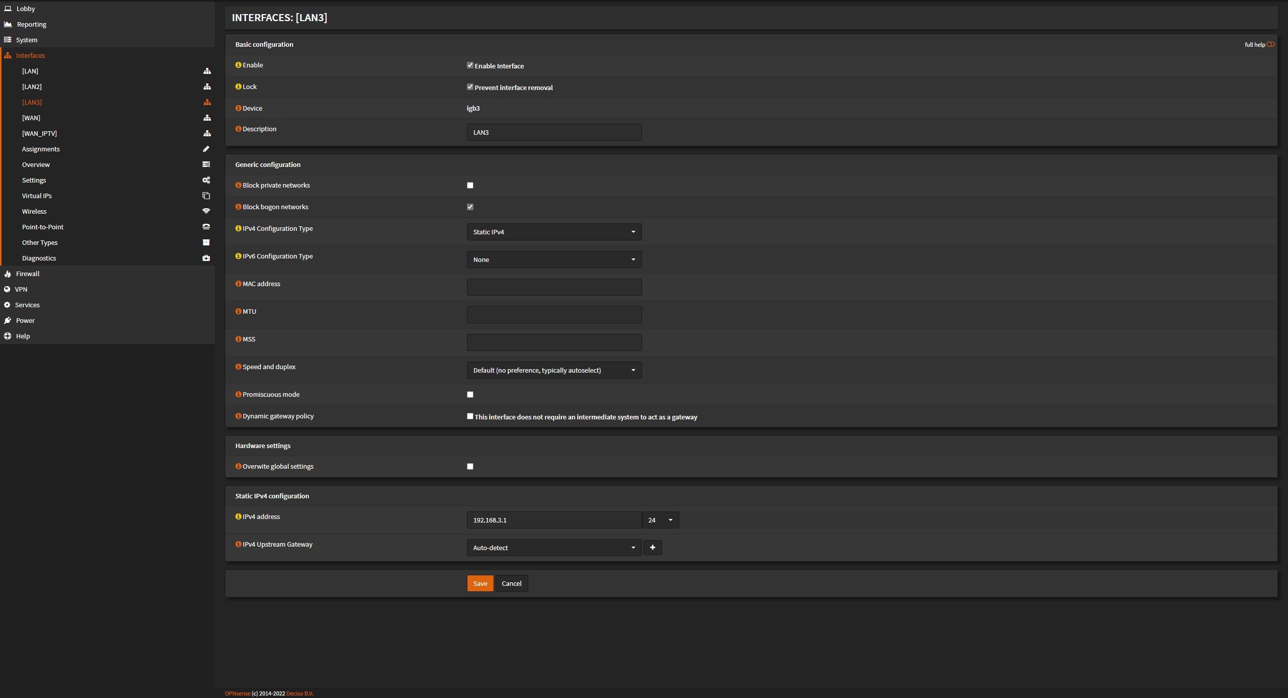The width and height of the screenshot is (1288, 698).
Task: Open subnet mask 24 dropdown
Action: pos(660,520)
